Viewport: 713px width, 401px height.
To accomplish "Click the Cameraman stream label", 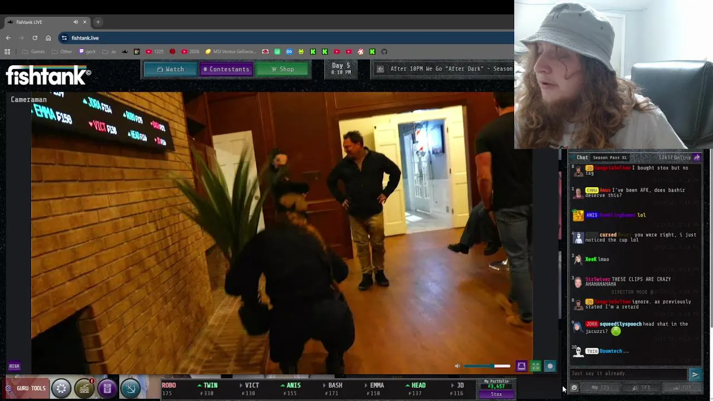I will coord(29,100).
